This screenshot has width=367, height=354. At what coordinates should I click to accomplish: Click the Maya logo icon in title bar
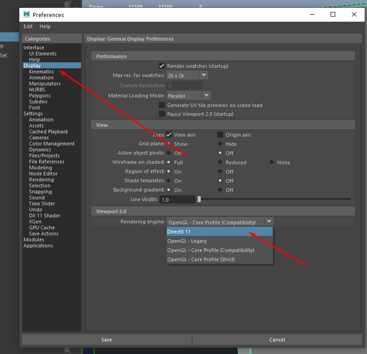tap(27, 15)
